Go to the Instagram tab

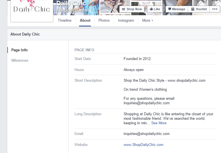(x=126, y=21)
